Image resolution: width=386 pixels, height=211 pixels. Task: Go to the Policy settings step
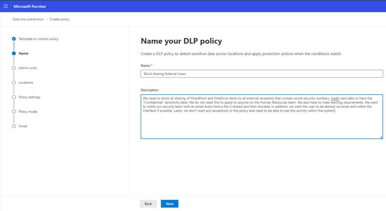29,97
